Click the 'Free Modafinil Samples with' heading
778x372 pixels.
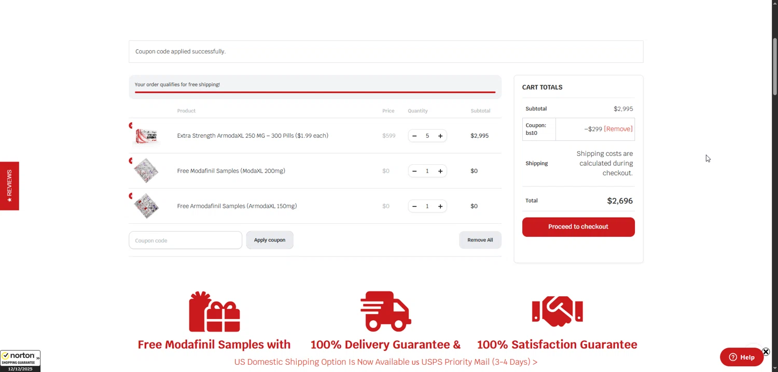(214, 345)
